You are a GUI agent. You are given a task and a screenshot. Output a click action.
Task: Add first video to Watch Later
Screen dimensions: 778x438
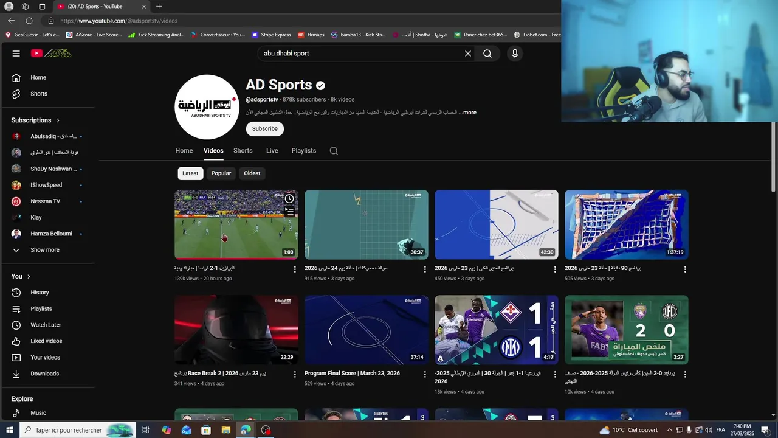[x=289, y=198]
